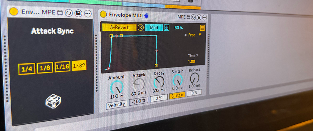Click the 333 ms decay value
The image size is (313, 131).
click(x=159, y=90)
